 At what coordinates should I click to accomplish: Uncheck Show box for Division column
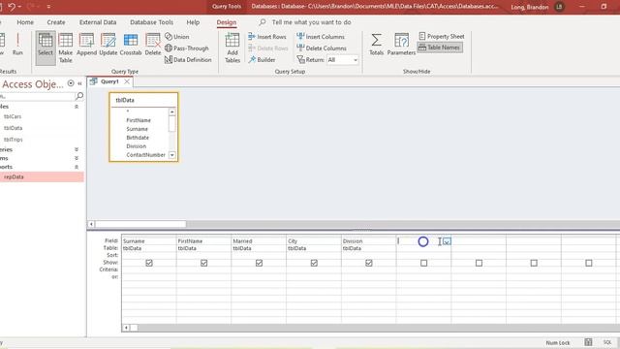click(x=369, y=263)
